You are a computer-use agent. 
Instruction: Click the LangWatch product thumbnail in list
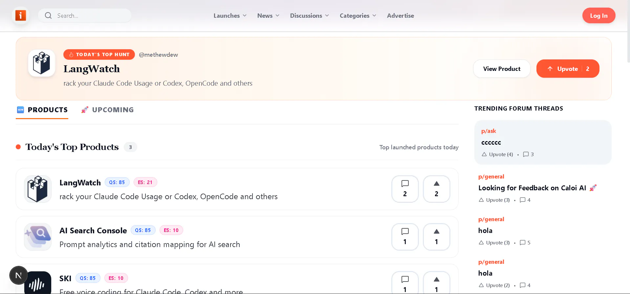38,189
